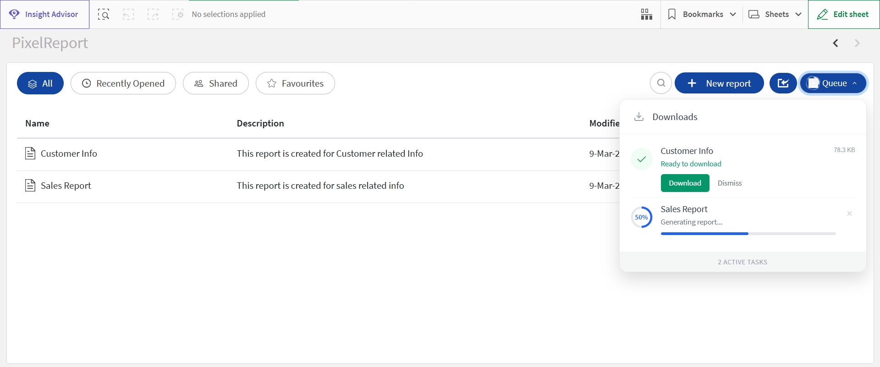Image resolution: width=880 pixels, height=367 pixels.
Task: Open the smart search selections icon
Action: coord(104,15)
